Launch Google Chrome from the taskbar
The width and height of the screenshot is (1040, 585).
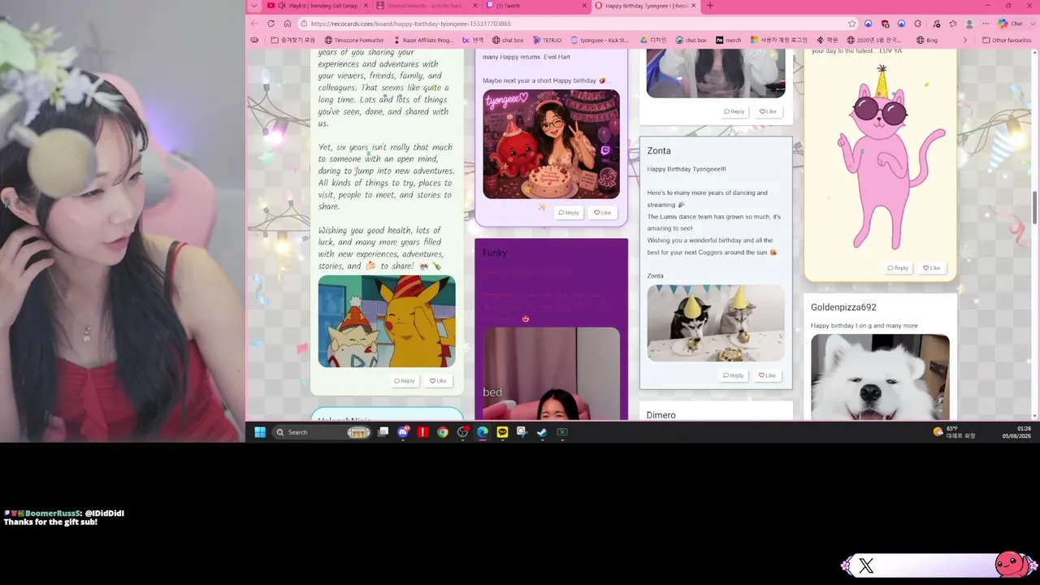pos(443,432)
